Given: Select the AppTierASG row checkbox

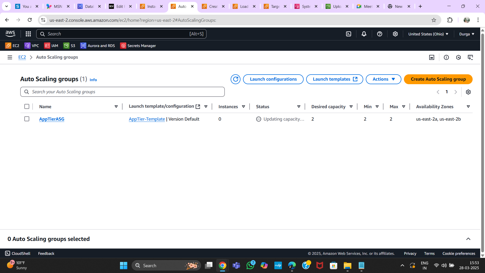Looking at the screenshot, I should click(x=27, y=119).
